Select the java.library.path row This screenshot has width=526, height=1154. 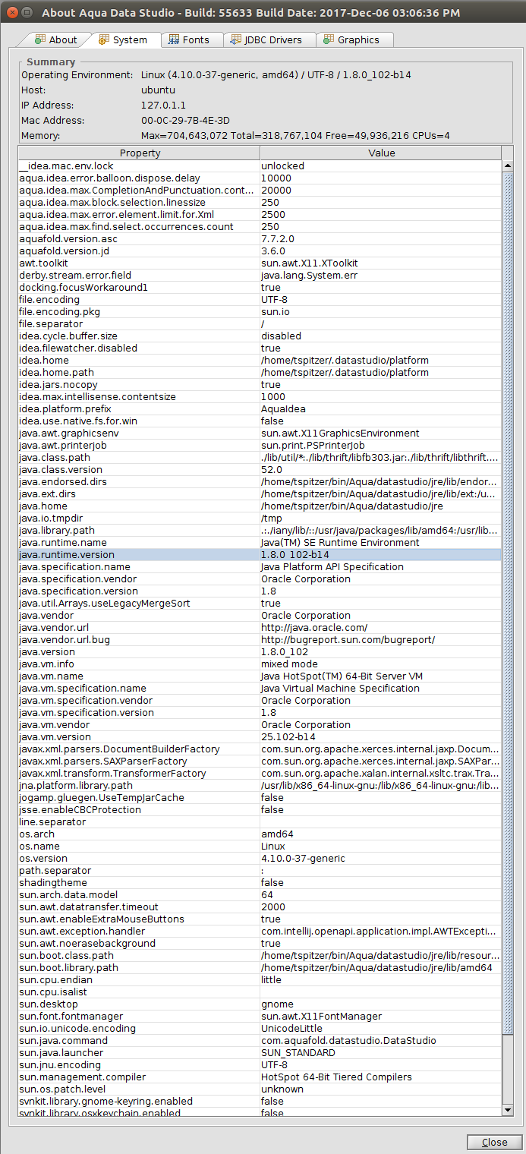click(x=260, y=530)
